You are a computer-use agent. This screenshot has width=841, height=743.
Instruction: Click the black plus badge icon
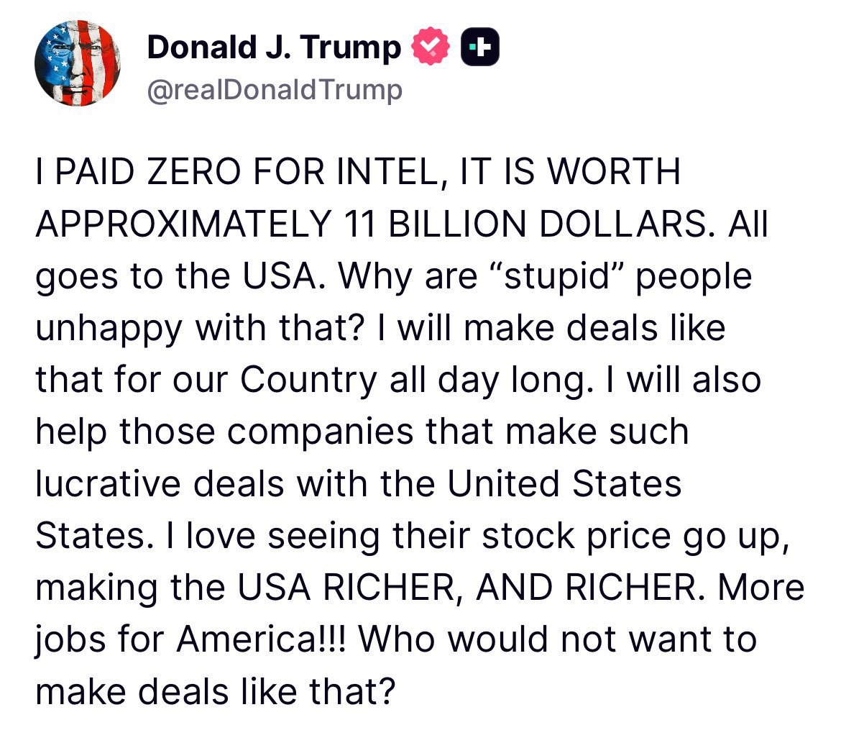coord(480,47)
